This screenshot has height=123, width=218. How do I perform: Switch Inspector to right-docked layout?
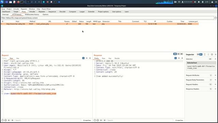click(x=201, y=54)
